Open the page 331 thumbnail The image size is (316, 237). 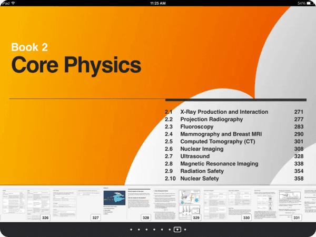(278, 205)
